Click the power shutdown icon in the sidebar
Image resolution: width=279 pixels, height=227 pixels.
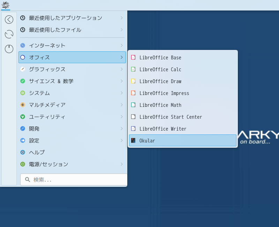9,49
